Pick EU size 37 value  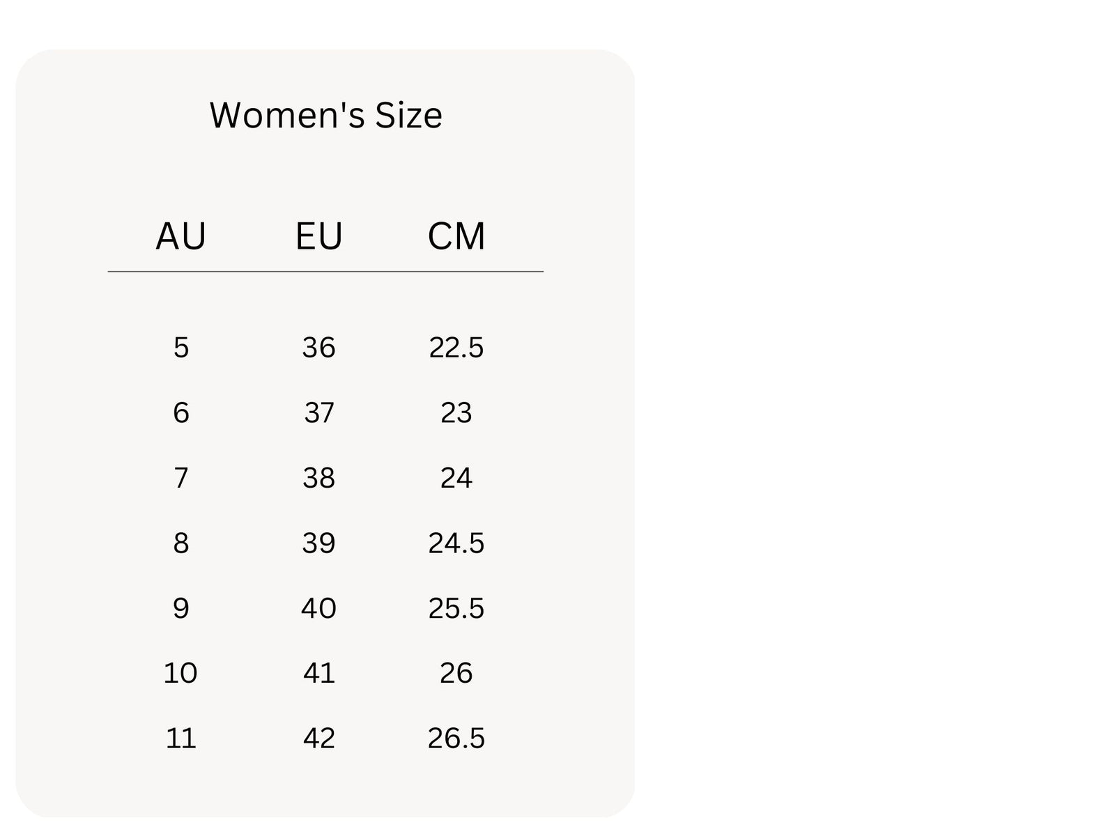pyautogui.click(x=318, y=413)
